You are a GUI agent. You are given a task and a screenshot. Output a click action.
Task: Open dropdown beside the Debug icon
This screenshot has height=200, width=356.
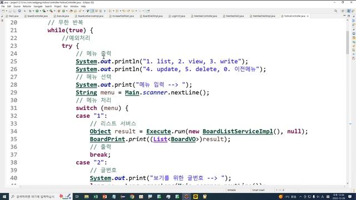(33, 11)
